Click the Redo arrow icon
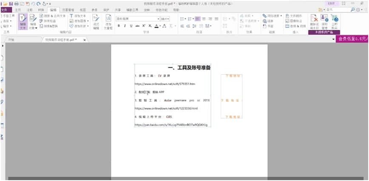 click(38, 4)
